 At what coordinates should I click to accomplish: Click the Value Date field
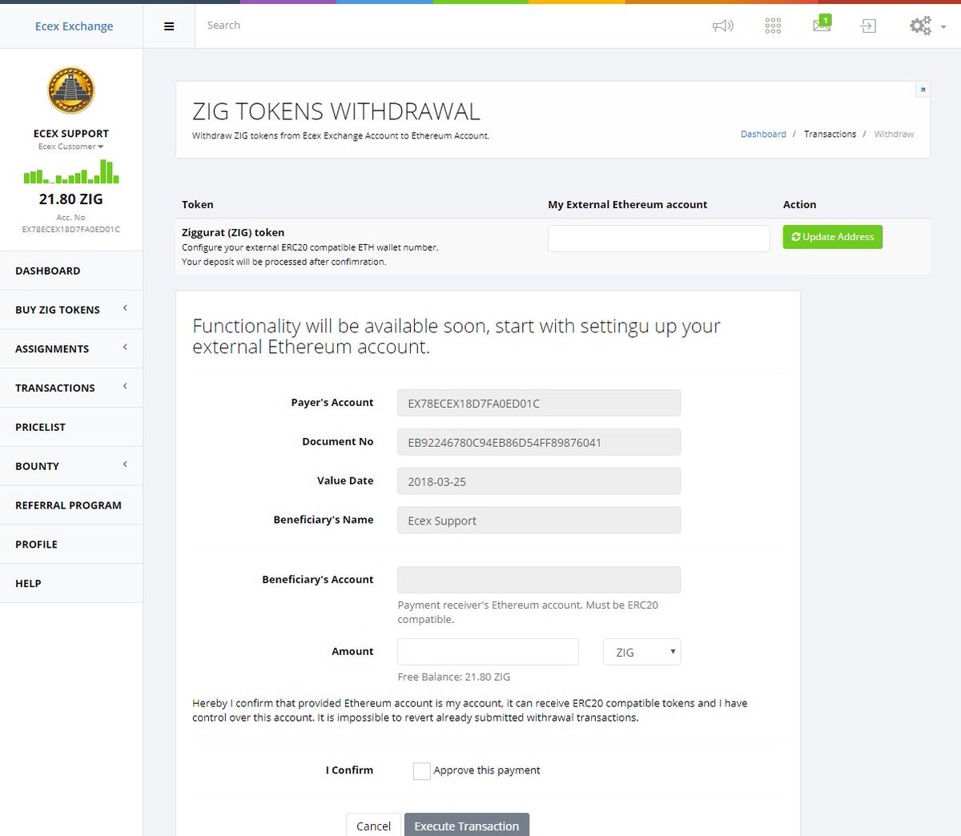(539, 481)
